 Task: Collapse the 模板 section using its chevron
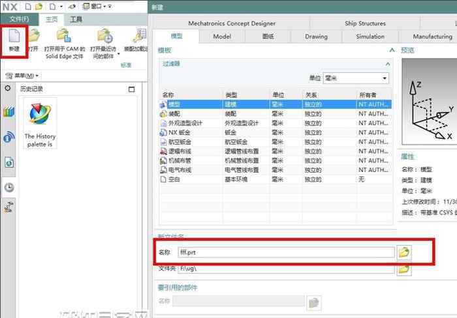[x=392, y=50]
